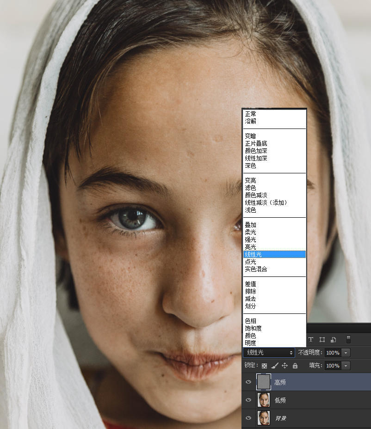Choose 叠加 blend mode

(274, 225)
